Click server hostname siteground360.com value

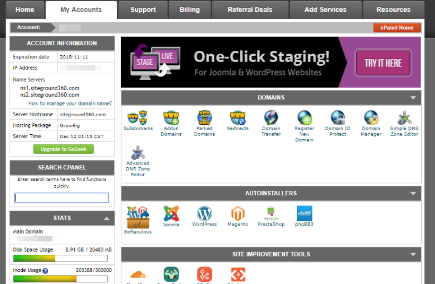(x=83, y=114)
